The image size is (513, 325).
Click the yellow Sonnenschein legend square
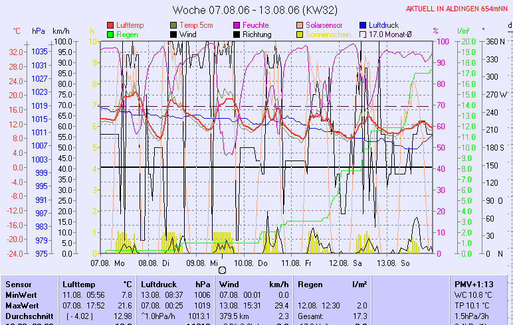tap(300, 34)
